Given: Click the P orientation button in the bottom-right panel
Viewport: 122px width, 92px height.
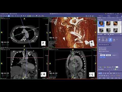Looking at the screenshot, I should [103, 76].
